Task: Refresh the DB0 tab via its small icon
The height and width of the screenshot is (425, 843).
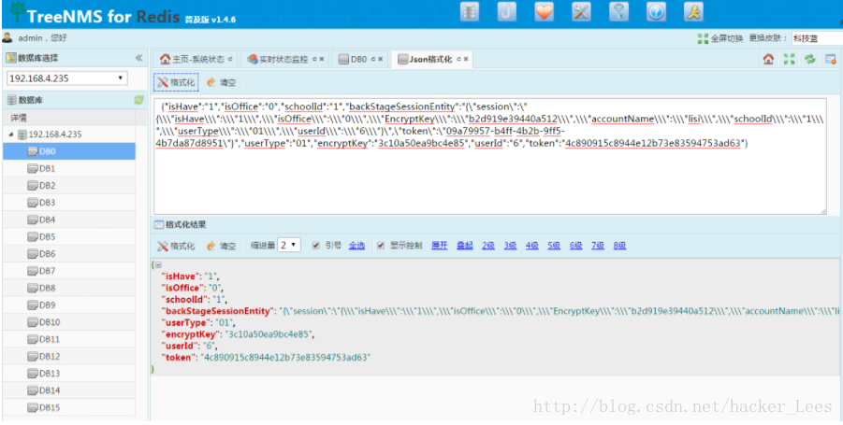Action: point(373,60)
